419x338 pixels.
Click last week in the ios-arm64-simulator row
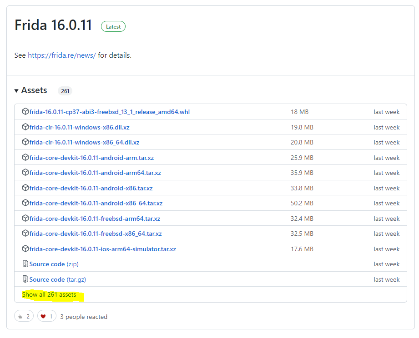pyautogui.click(x=386, y=249)
